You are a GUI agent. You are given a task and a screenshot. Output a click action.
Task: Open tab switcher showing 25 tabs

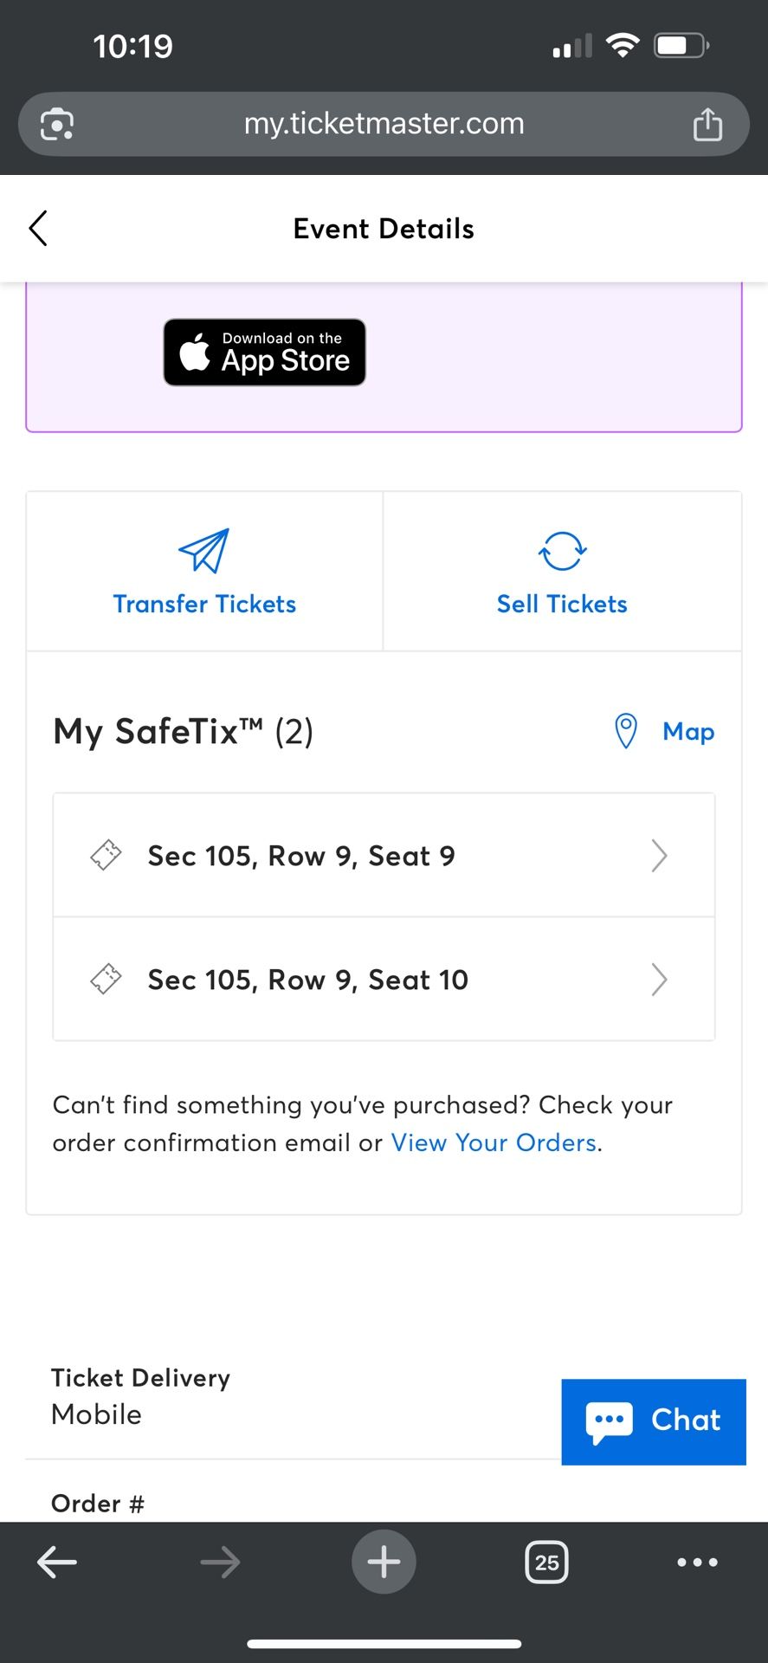pos(546,1563)
